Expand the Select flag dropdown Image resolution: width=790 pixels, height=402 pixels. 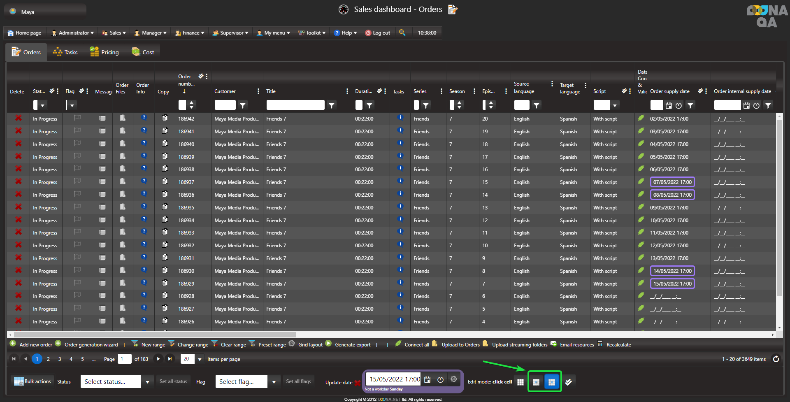click(x=274, y=382)
